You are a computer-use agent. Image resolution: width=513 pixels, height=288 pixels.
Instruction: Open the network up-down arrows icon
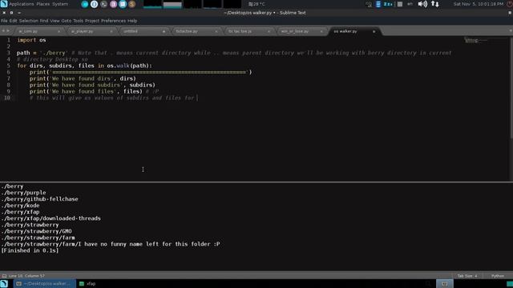click(434, 4)
